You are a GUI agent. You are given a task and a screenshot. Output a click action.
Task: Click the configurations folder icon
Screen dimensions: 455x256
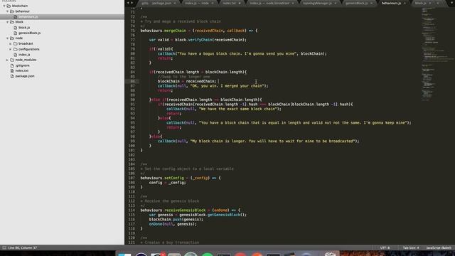pos(16,49)
